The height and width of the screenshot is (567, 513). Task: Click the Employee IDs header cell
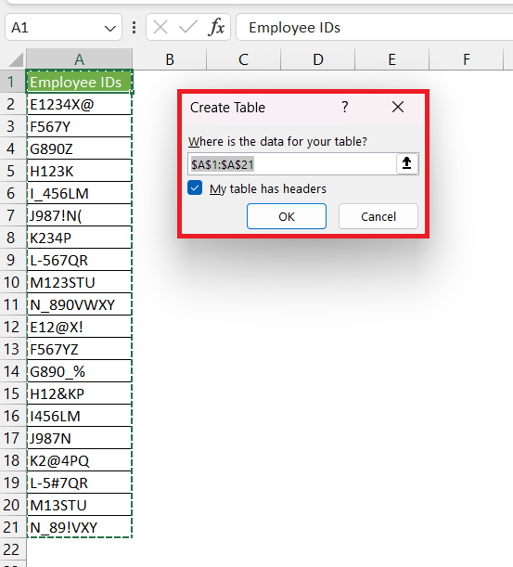(x=79, y=82)
